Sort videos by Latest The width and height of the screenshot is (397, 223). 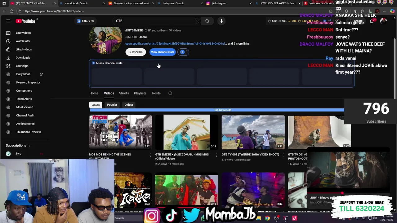coord(96,105)
